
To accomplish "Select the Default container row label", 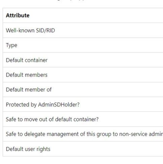I will pos(27,60).
